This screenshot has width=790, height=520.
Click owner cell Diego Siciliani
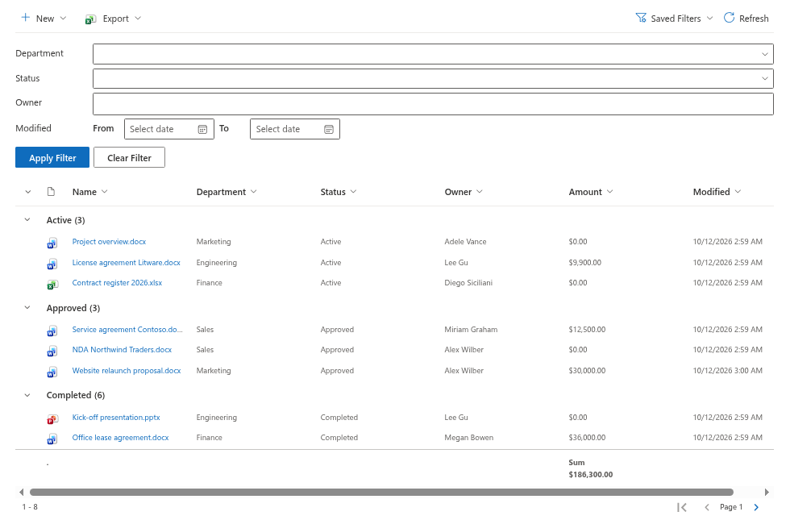click(468, 283)
